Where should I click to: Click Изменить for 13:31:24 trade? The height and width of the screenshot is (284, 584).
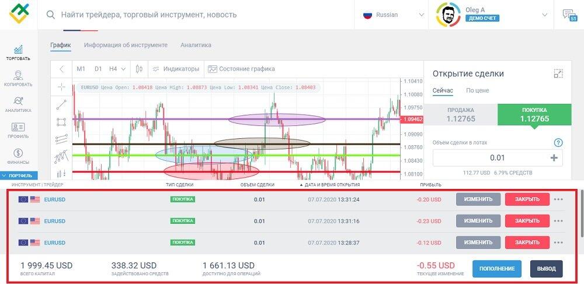pos(478,199)
